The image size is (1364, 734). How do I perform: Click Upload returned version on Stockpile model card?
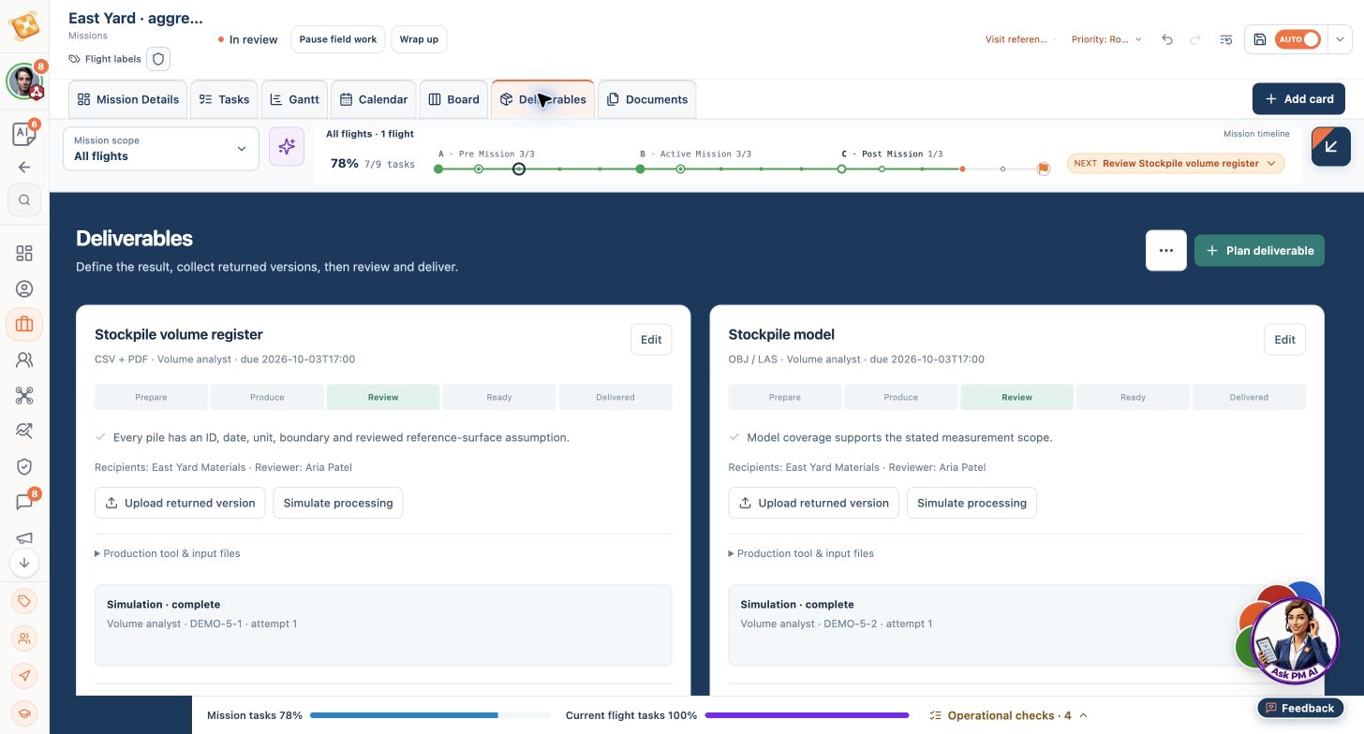point(813,503)
